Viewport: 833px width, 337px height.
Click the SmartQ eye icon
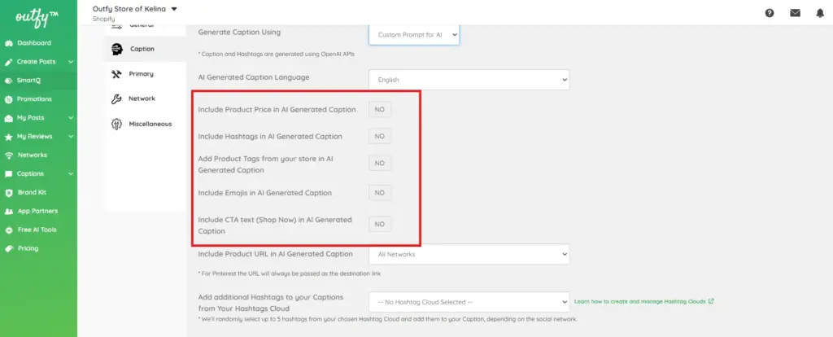coord(8,81)
